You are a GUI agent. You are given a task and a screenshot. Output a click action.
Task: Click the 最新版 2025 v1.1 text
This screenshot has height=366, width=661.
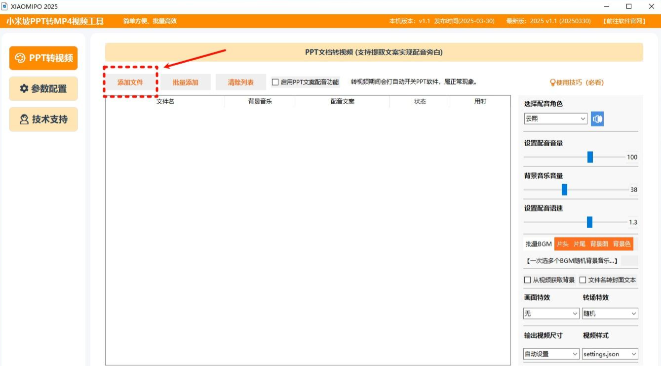(x=548, y=21)
